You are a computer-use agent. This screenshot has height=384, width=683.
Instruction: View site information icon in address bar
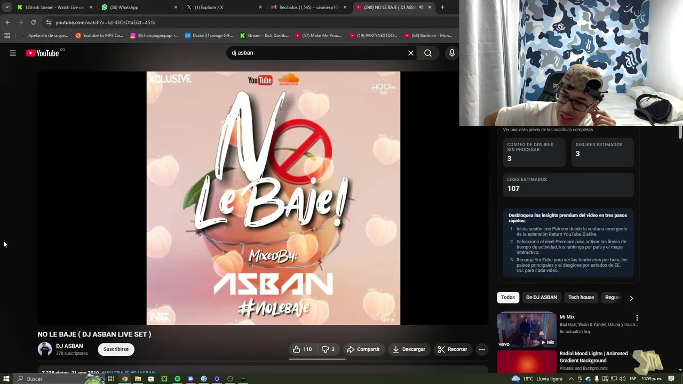pyautogui.click(x=48, y=22)
